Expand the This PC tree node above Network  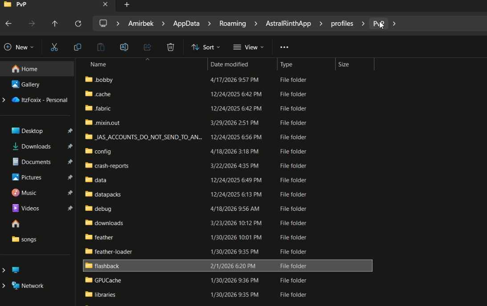tap(4, 270)
